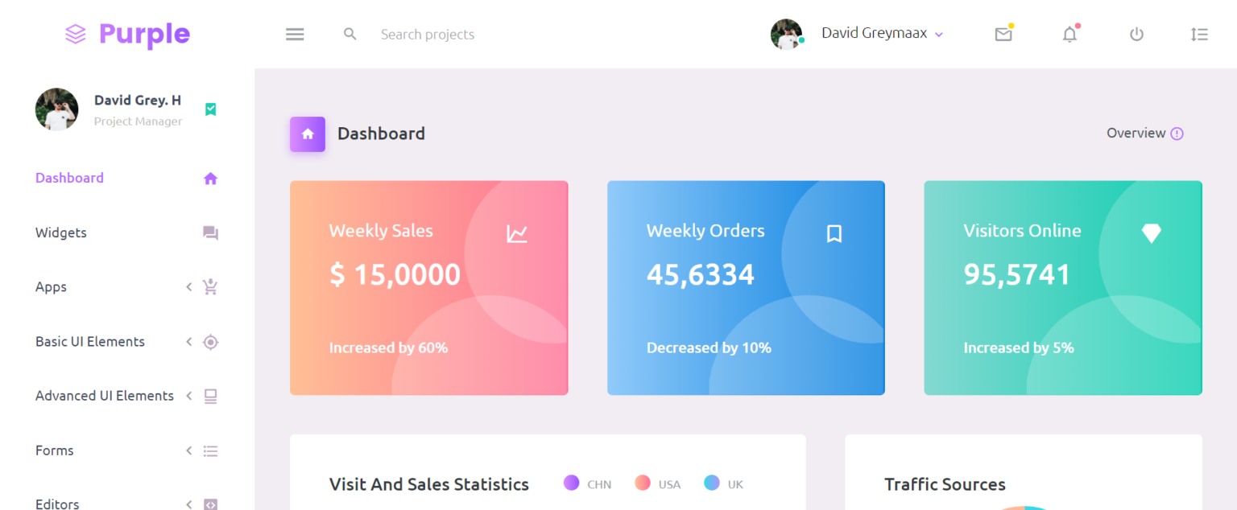Screen dimensions: 1237x510
Task: Open the Editors sidebar menu item
Action: coord(57,503)
